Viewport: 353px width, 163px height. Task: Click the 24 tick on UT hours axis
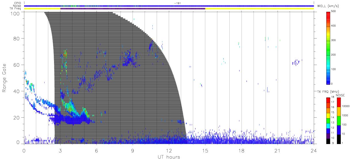(x=314, y=150)
